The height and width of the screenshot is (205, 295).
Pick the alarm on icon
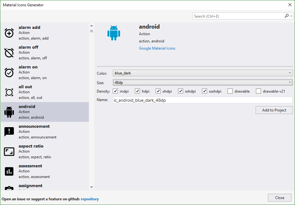tap(9, 73)
